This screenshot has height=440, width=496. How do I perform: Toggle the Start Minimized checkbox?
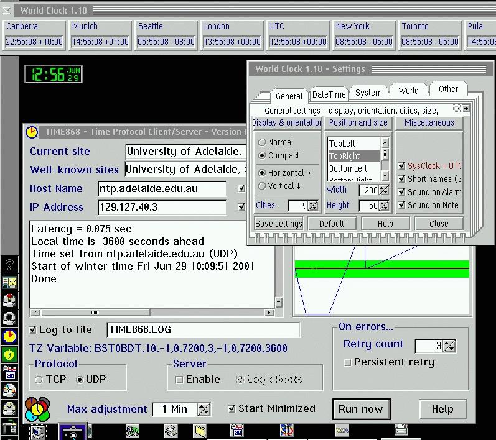point(232,409)
